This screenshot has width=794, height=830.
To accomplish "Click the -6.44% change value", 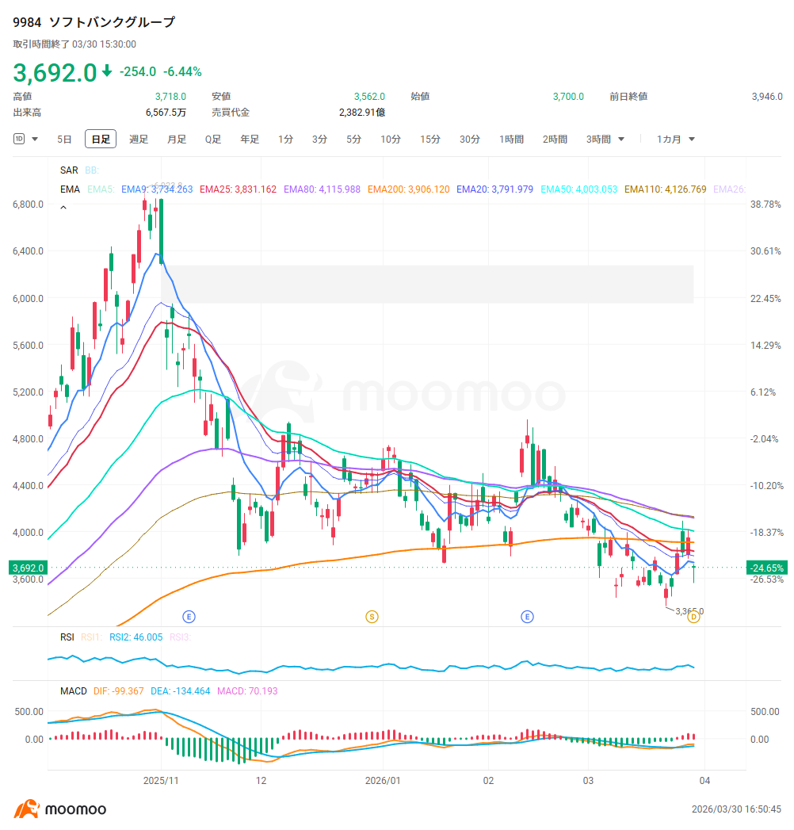I will click(x=182, y=72).
